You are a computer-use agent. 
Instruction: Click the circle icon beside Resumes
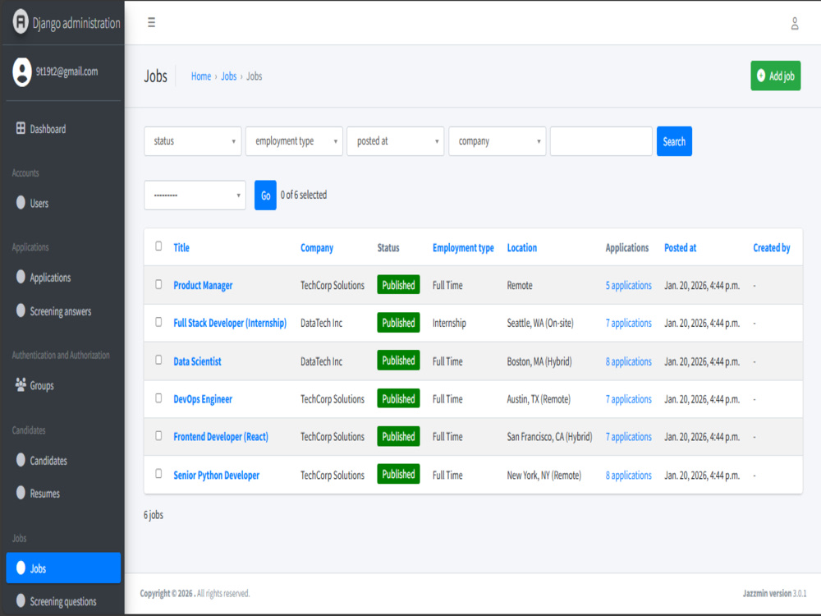(21, 493)
